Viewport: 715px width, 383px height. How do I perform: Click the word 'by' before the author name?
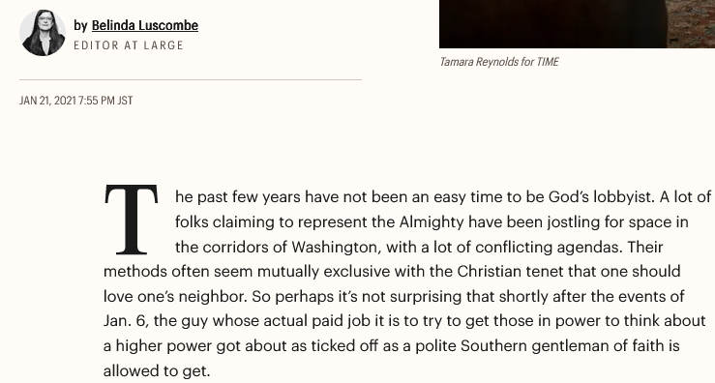pos(80,26)
